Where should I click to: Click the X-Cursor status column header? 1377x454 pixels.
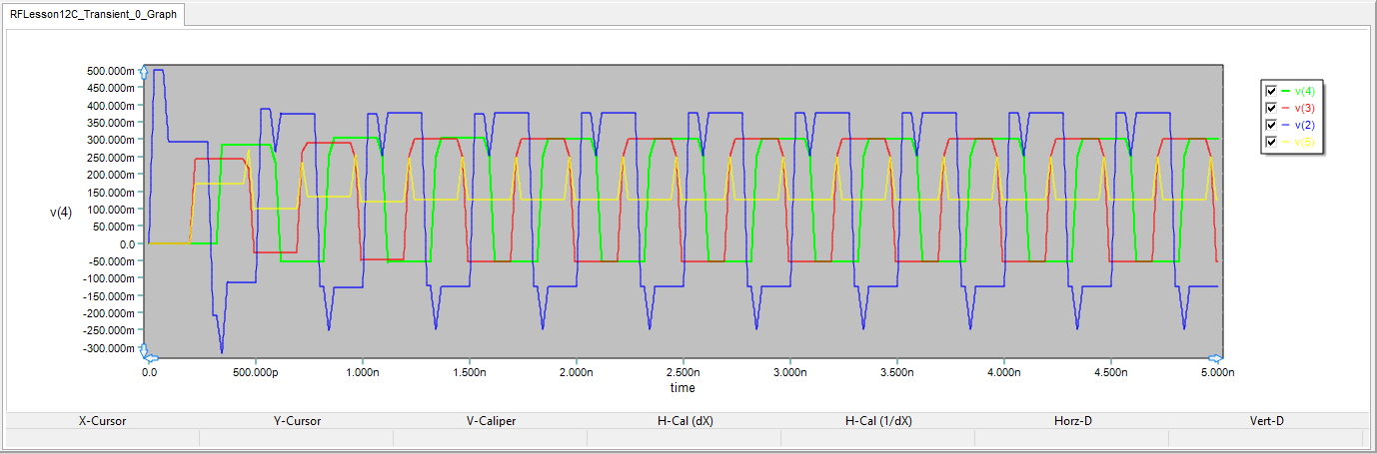click(103, 421)
